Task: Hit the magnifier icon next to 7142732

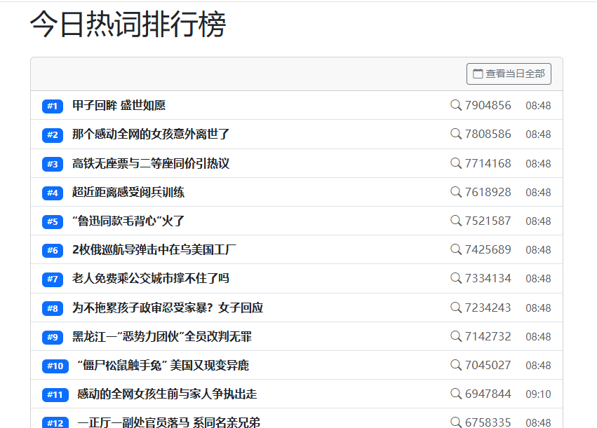Action: click(x=456, y=336)
